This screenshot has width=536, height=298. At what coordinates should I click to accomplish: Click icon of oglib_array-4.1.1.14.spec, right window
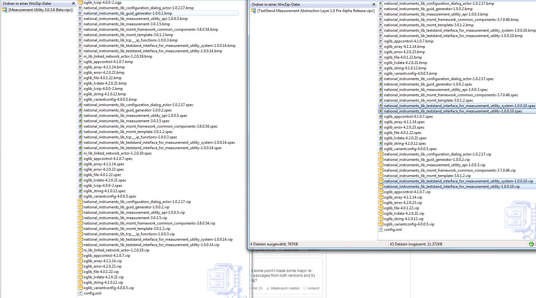click(x=381, y=122)
